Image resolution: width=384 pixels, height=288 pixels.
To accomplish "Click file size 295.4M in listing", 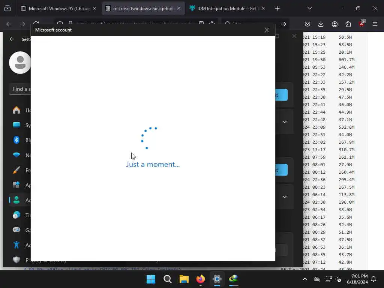I will coord(346,180).
